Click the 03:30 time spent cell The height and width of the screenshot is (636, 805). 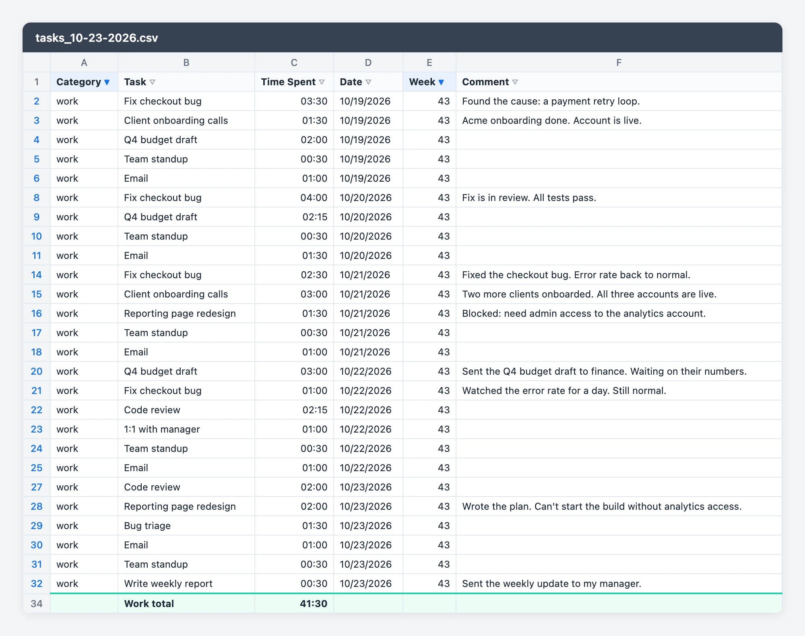294,101
